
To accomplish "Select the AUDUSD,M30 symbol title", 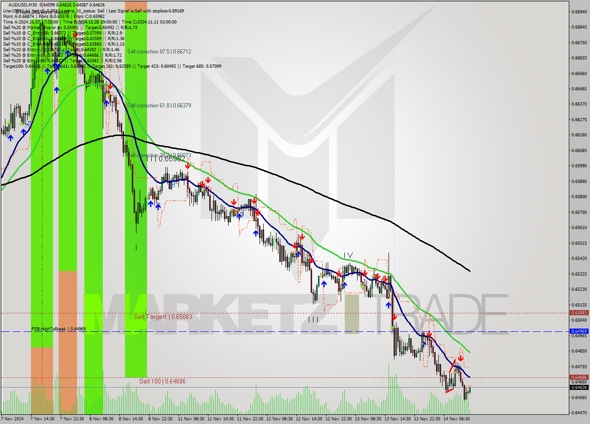I will [22, 5].
